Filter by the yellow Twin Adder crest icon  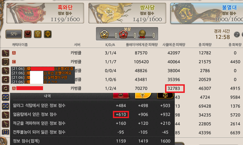(x=38, y=34)
